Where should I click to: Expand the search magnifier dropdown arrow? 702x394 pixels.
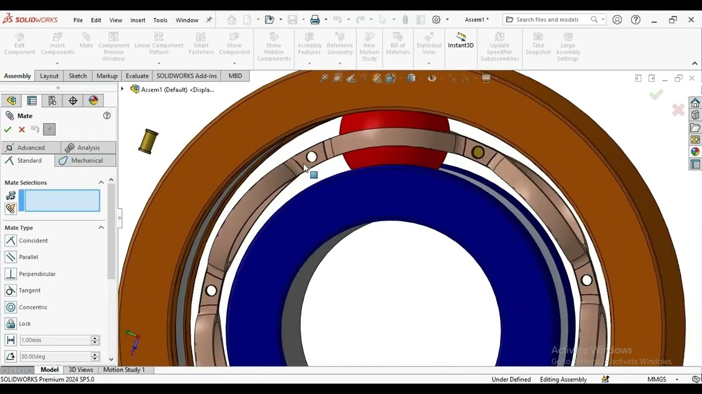tap(603, 20)
